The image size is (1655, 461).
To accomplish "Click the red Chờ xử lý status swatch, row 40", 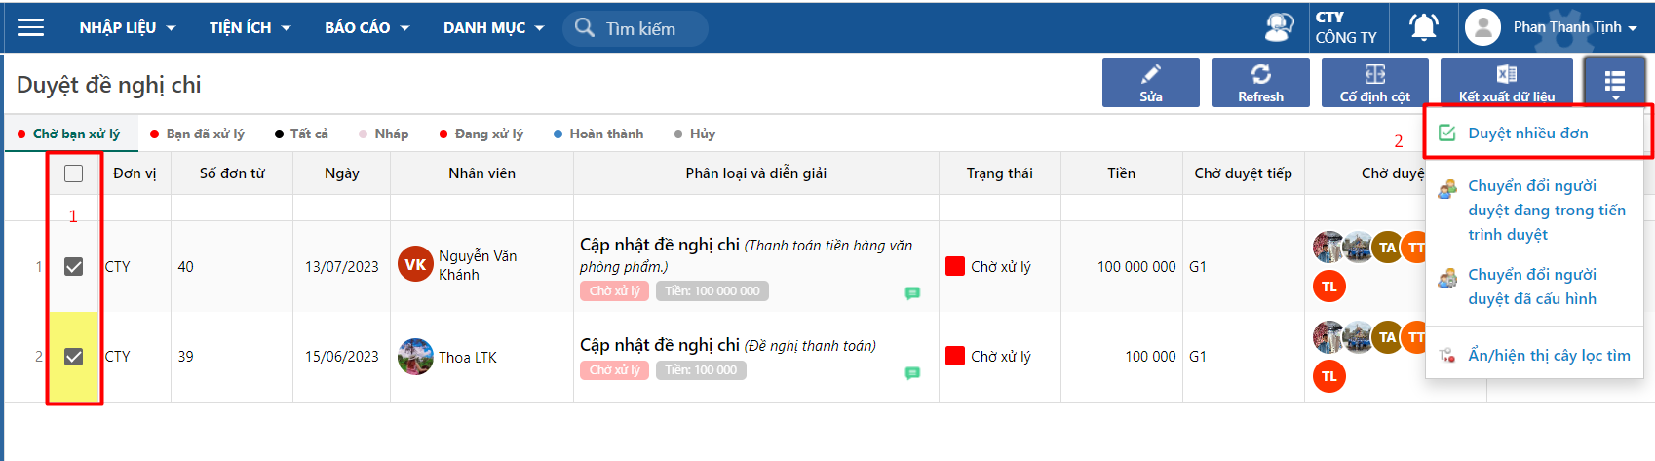I will coord(955,266).
